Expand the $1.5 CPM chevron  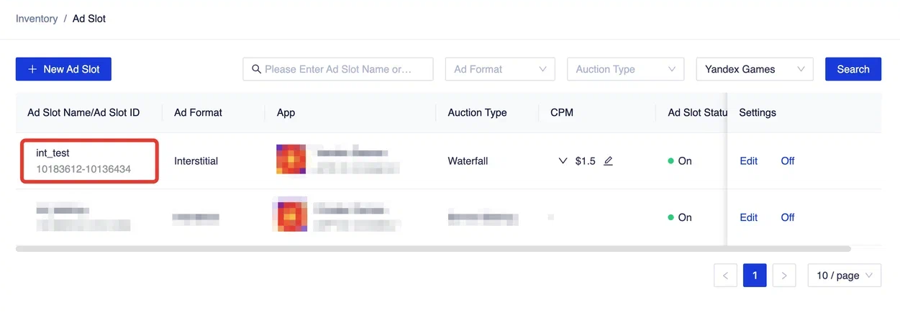click(563, 161)
